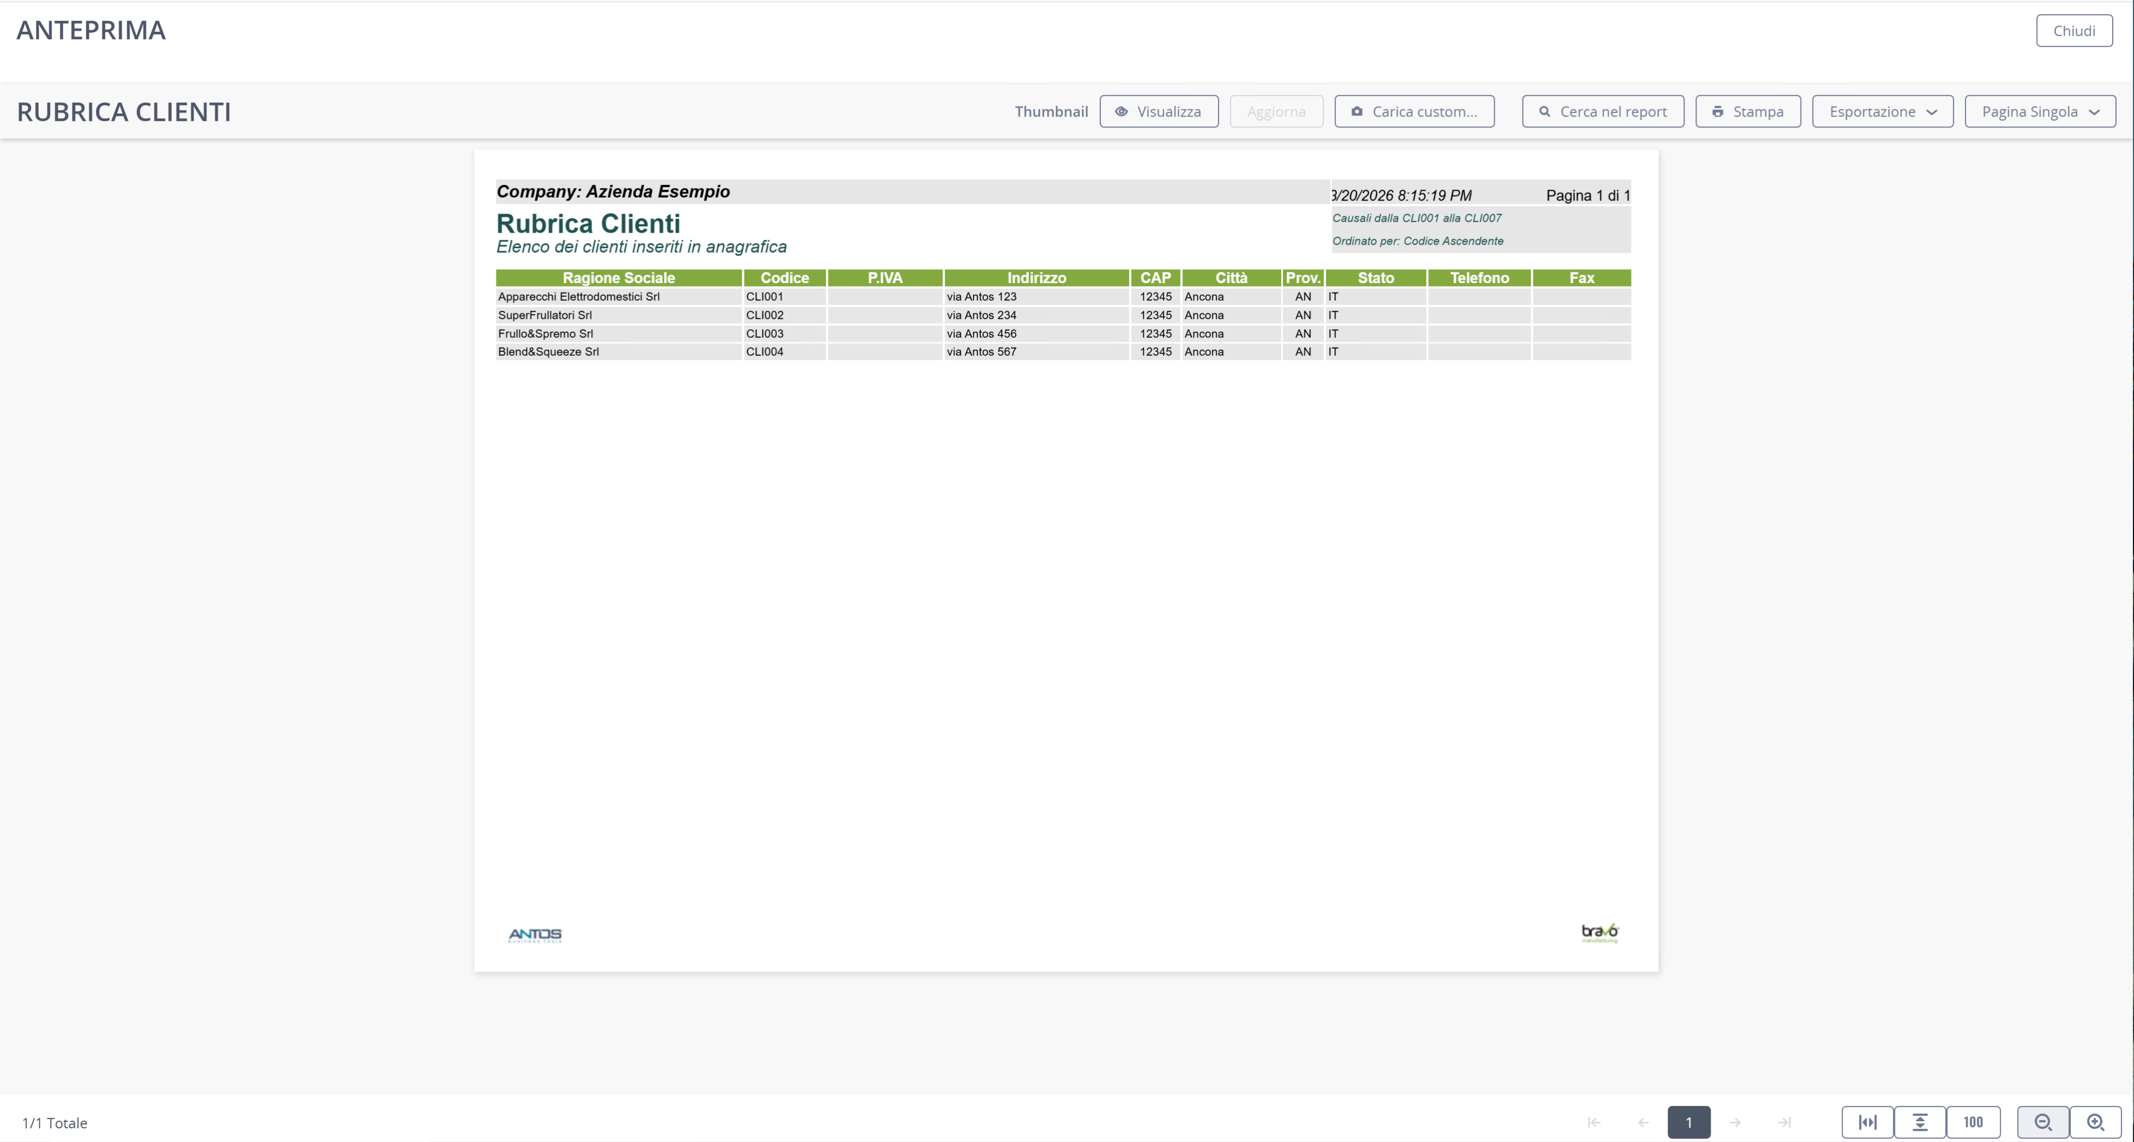Zoom out of the report preview
2134x1142 pixels.
(x=2043, y=1122)
